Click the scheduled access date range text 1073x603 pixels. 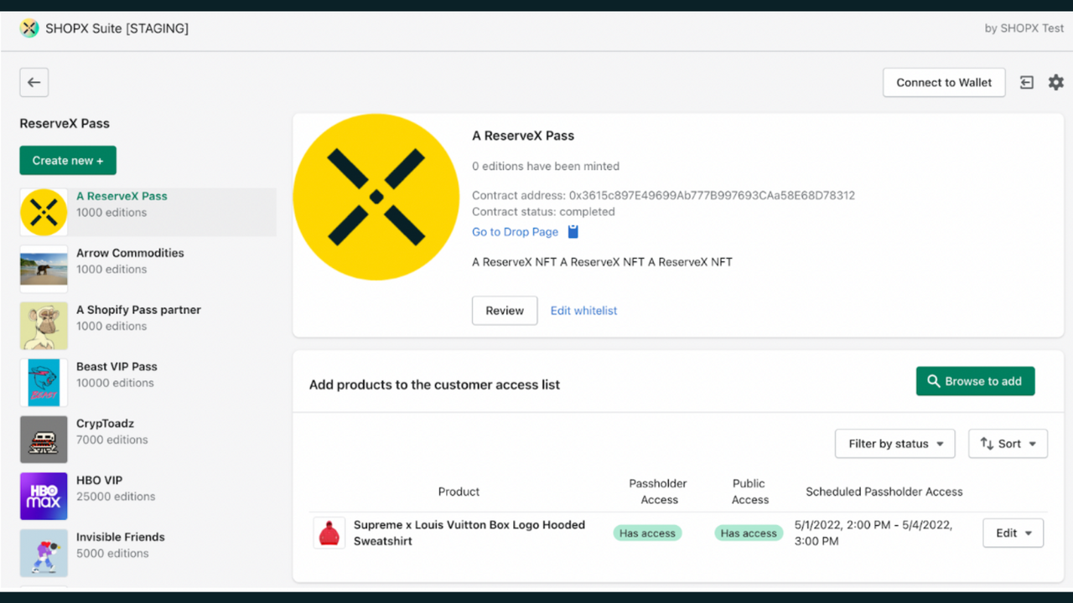click(x=873, y=533)
